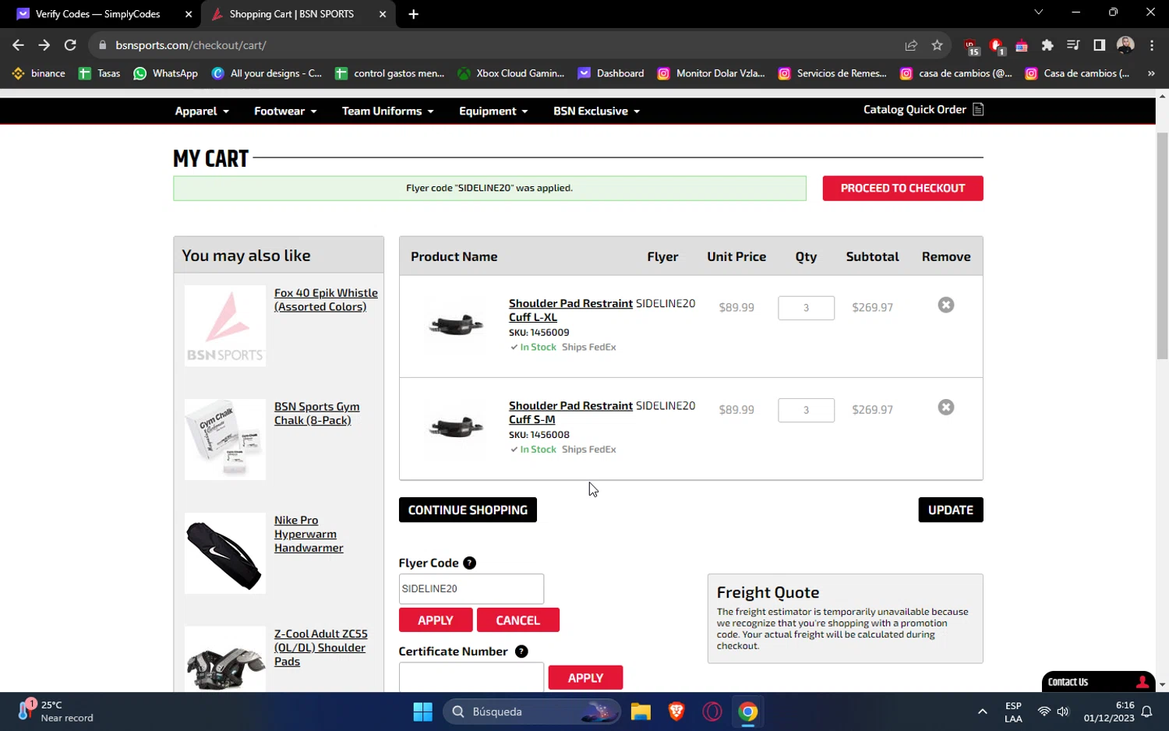Open Shoulder Pad Restraint Cuff S-M product link
This screenshot has width=1169, height=731.
[570, 412]
